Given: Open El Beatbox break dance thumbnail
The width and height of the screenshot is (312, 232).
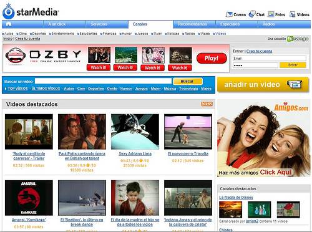Looking at the screenshot, I should [x=82, y=198].
